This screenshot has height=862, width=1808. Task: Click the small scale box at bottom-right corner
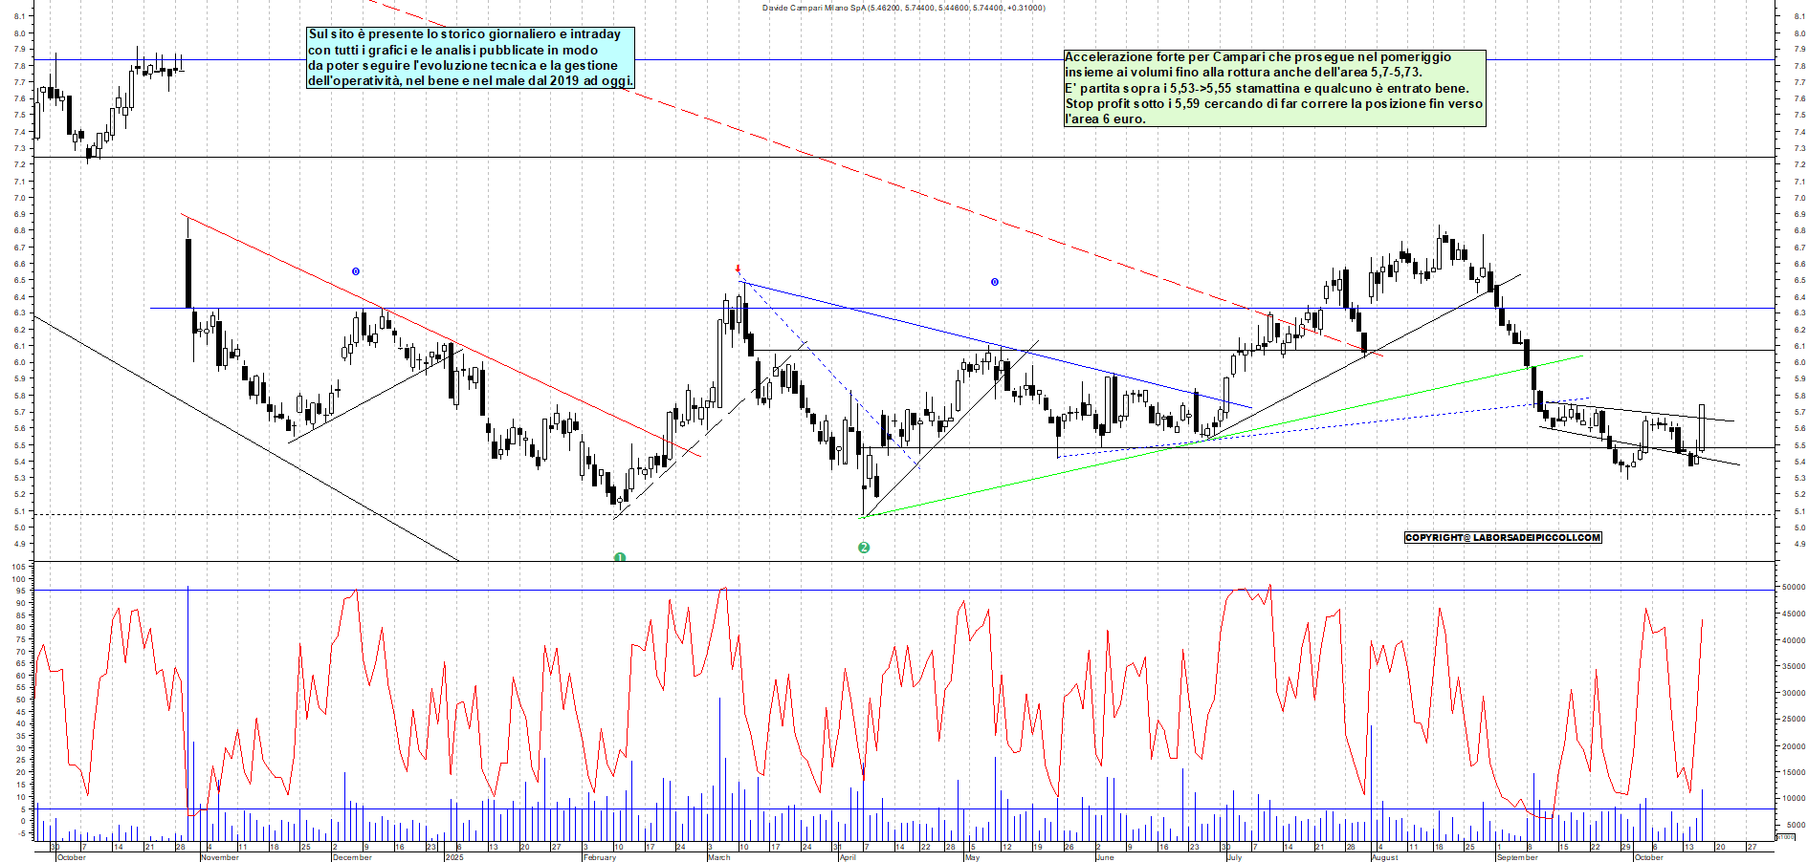[1785, 836]
